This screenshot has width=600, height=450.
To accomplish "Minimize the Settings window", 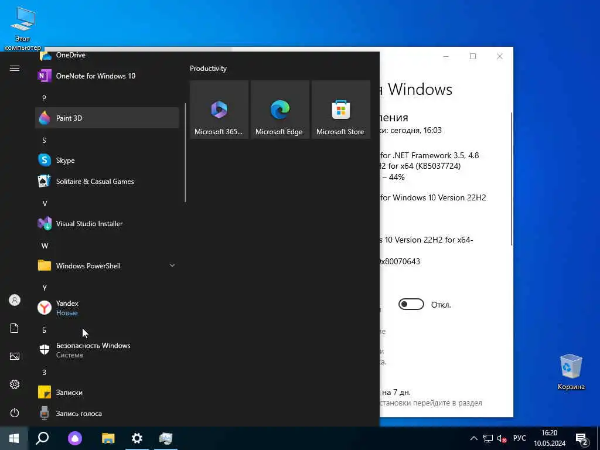I will 446,56.
